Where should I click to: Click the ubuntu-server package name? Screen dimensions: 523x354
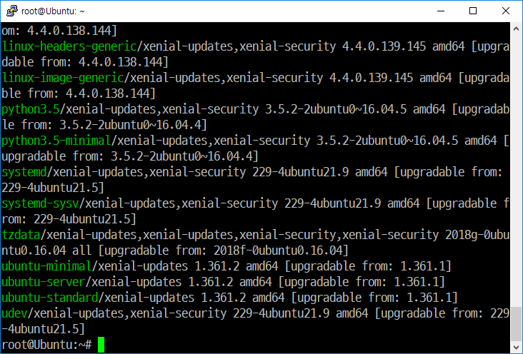(44, 282)
